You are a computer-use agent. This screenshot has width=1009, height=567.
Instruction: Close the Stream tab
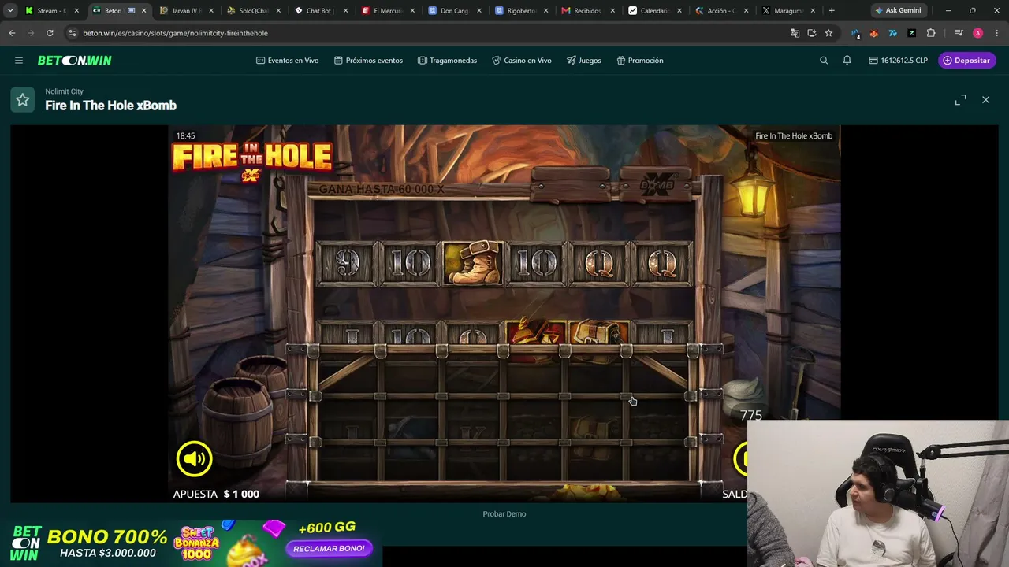coord(76,11)
